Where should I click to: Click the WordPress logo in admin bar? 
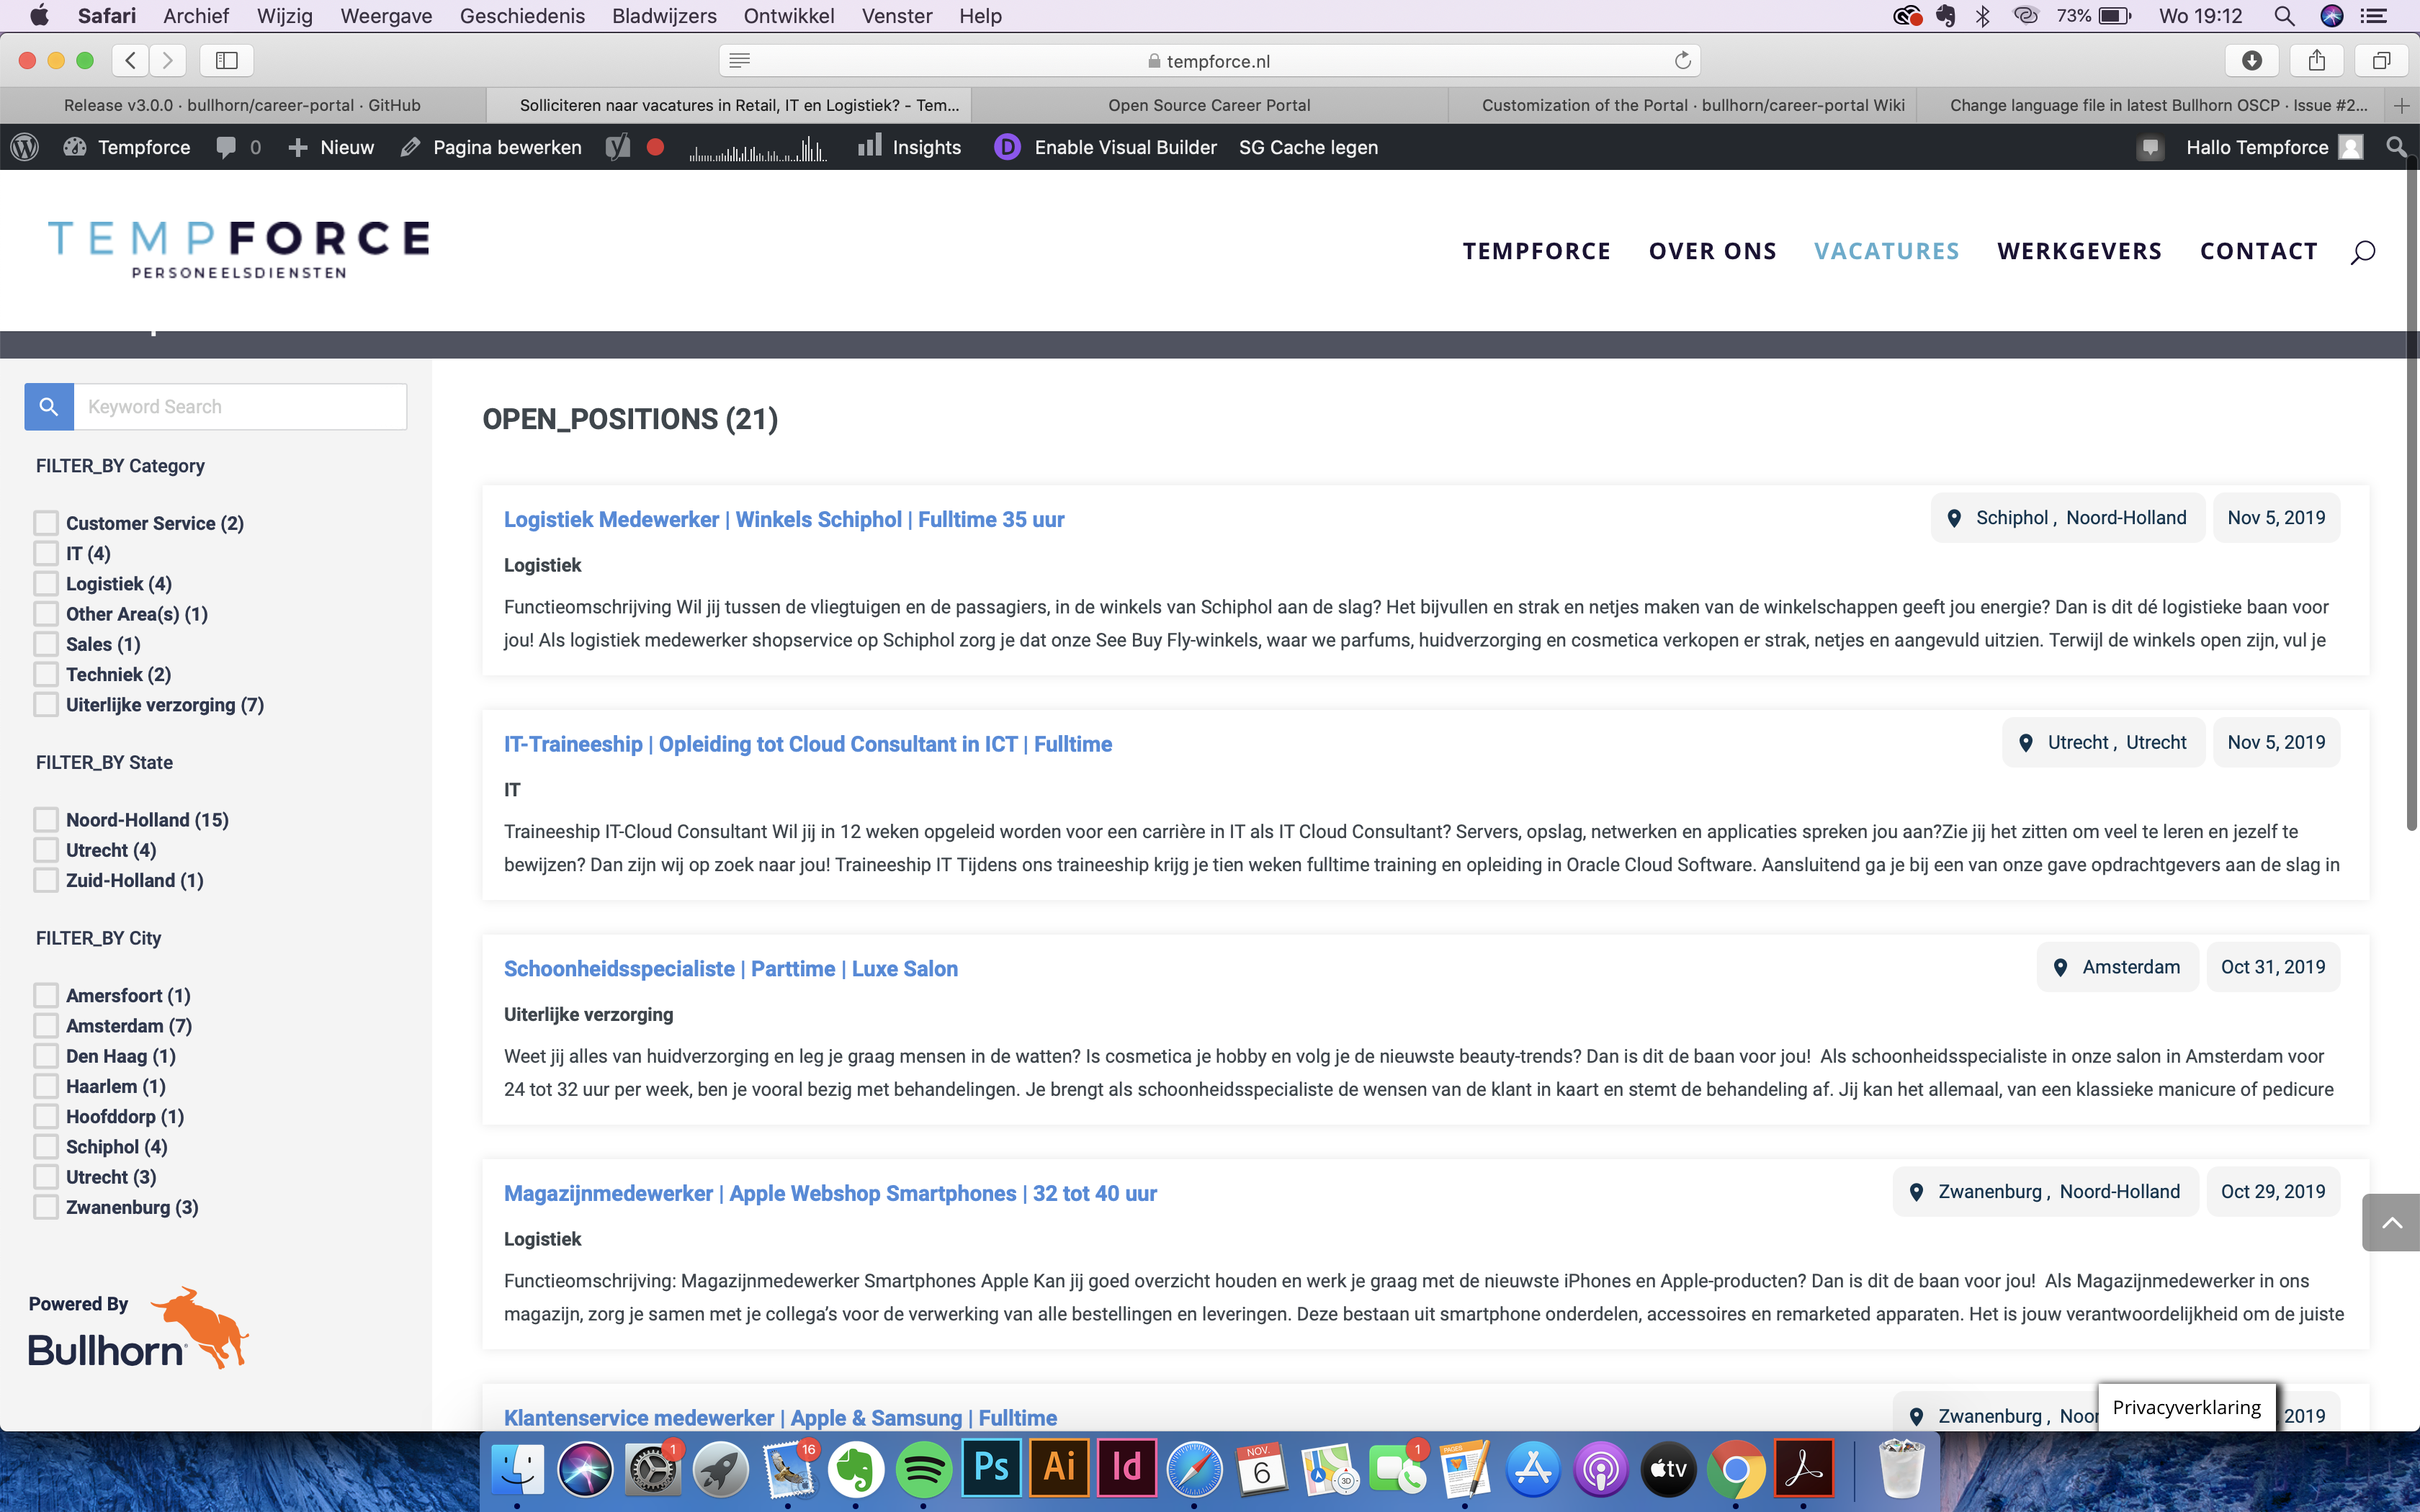pos(25,147)
